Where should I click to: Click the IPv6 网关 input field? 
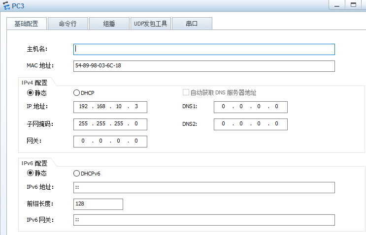pos(204,220)
